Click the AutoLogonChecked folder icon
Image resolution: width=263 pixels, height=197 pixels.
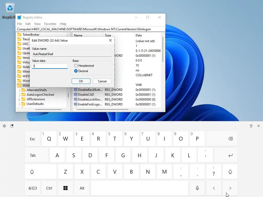tap(23, 95)
